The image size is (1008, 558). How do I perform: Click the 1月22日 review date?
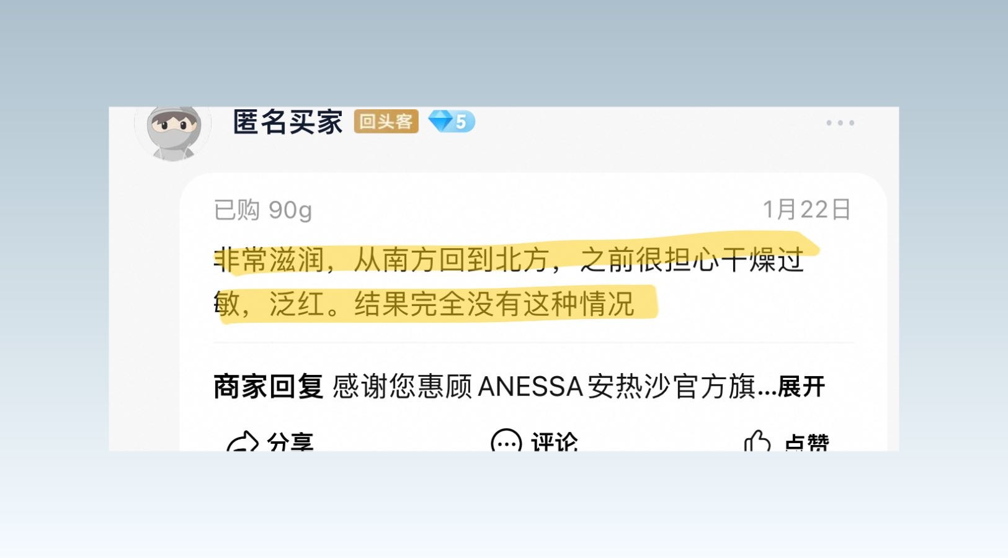click(806, 210)
